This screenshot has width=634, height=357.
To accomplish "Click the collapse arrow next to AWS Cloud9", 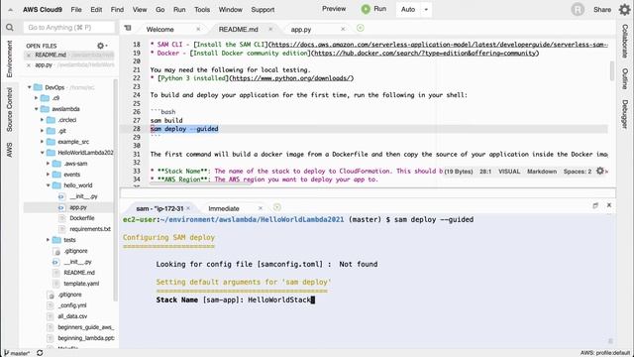I will tap(10, 10).
